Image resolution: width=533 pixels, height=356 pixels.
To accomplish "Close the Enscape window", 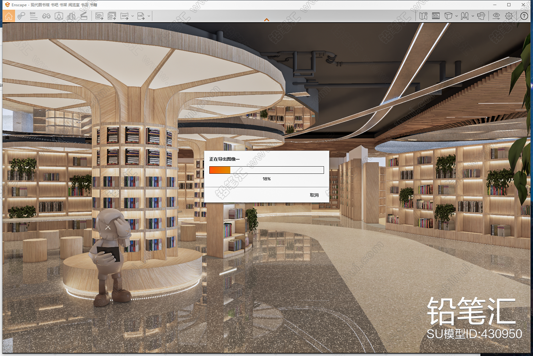I will point(523,5).
